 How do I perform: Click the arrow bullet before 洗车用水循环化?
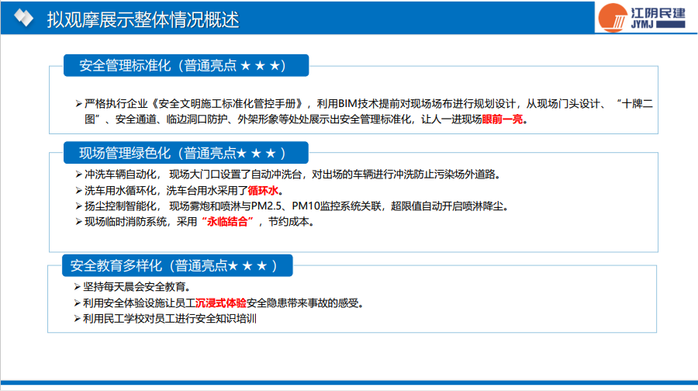click(78, 190)
